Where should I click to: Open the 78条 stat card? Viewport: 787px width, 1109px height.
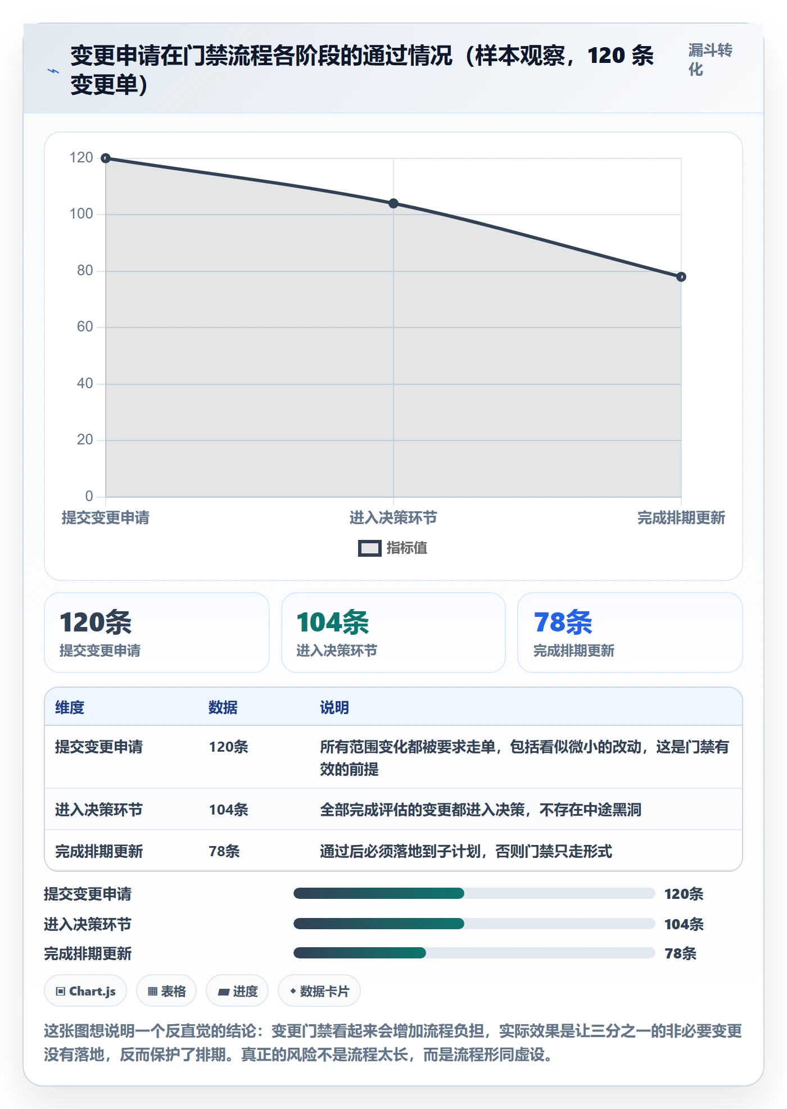[x=630, y=633]
